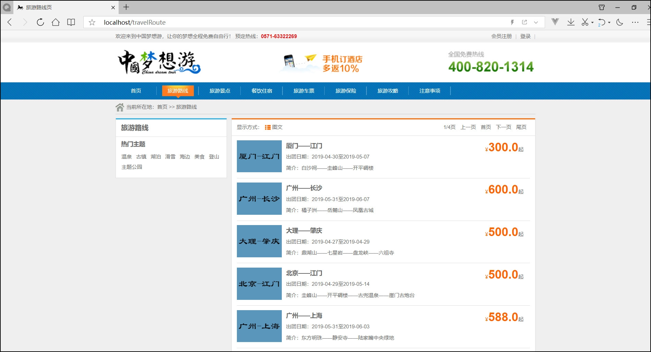The width and height of the screenshot is (651, 352).
Task: Select the 温泉 hot theme
Action: click(126, 157)
